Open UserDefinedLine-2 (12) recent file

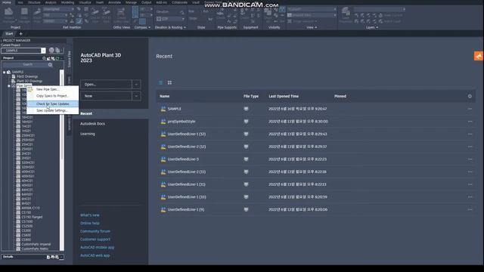pos(187,147)
